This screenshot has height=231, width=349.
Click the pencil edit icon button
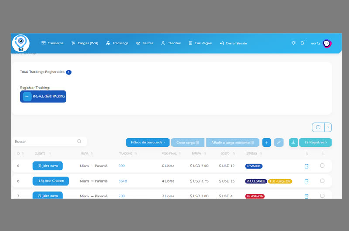pos(279,143)
